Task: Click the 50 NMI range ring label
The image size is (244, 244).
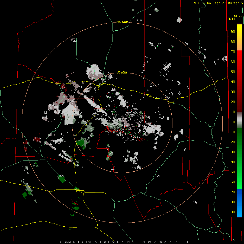Action: point(122,72)
